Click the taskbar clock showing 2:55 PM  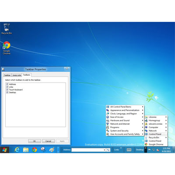point(166,150)
